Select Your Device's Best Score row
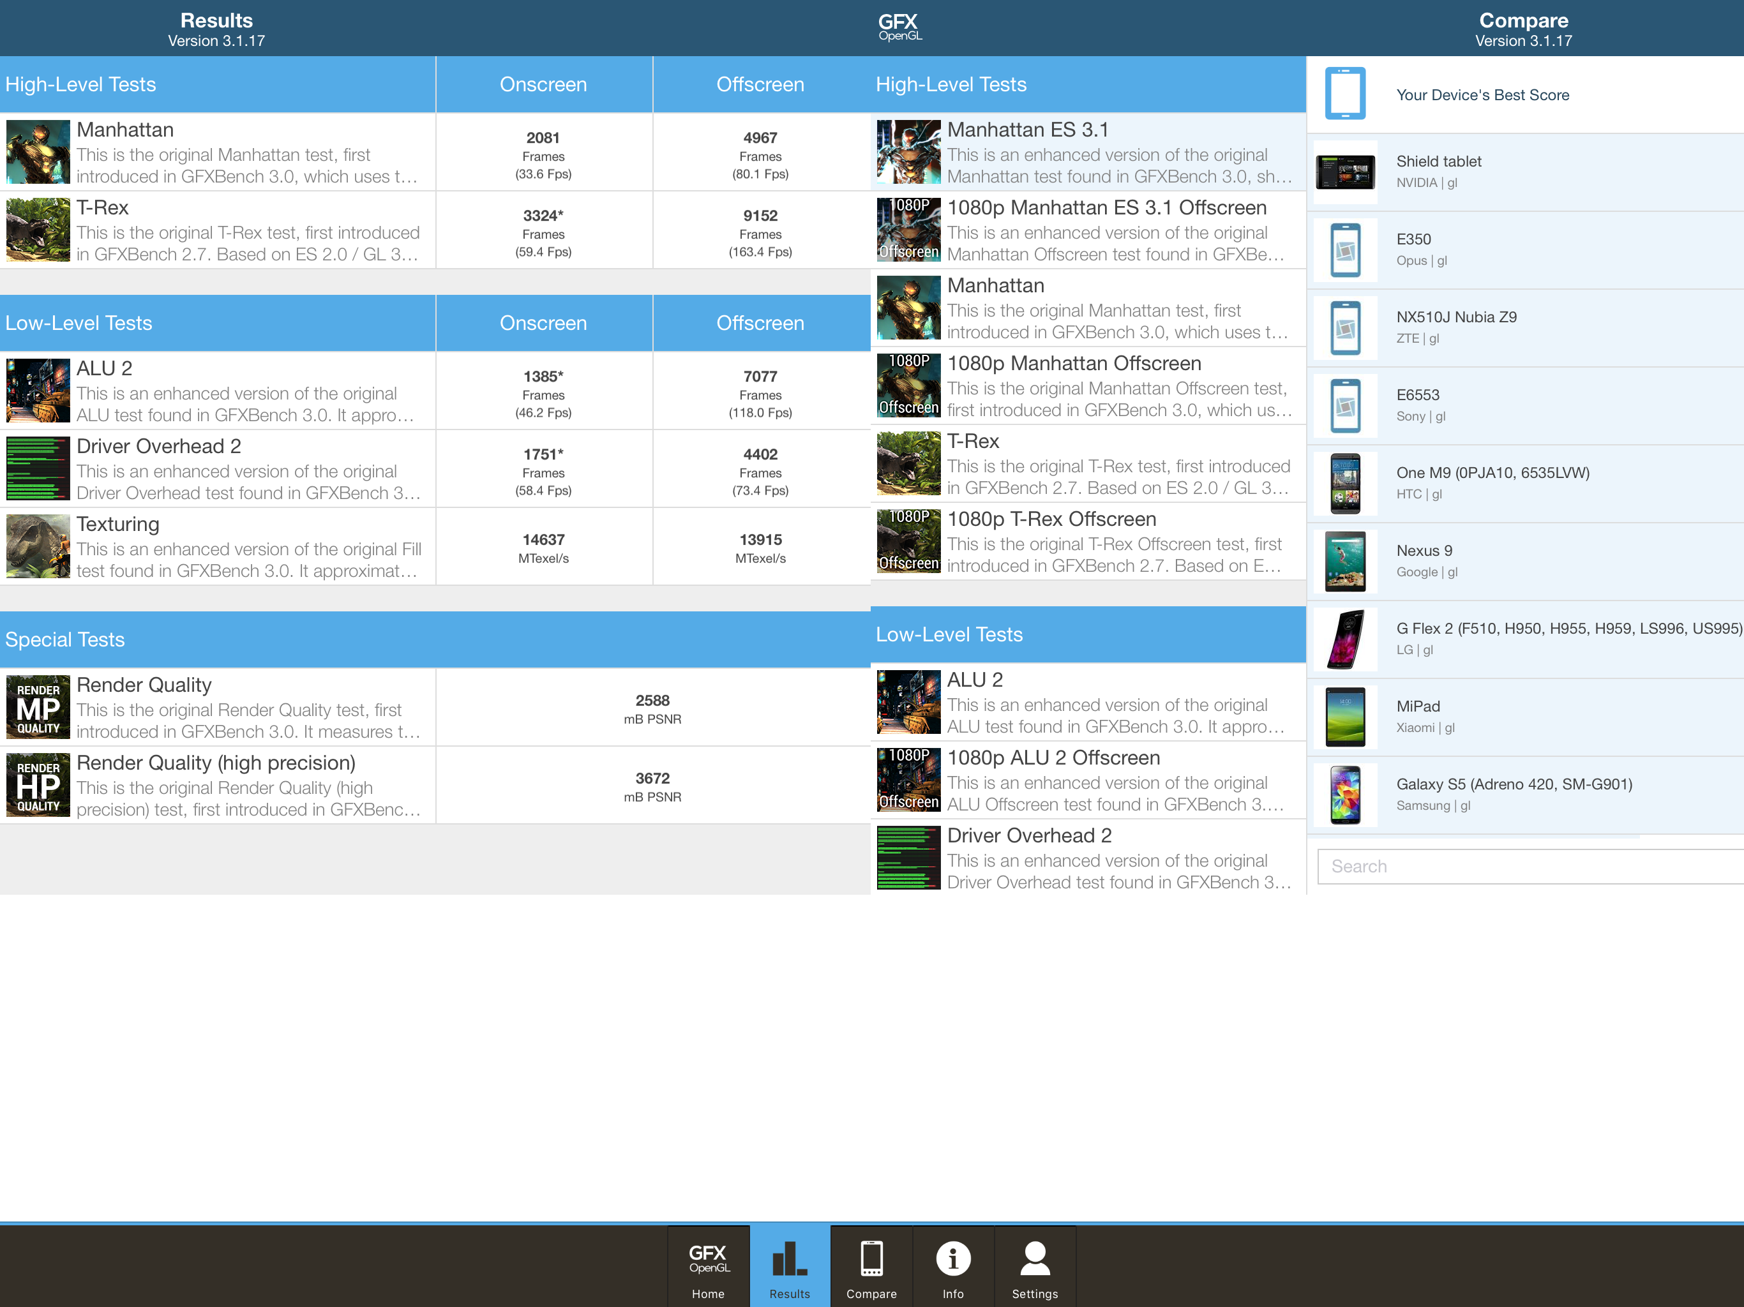Image resolution: width=1744 pixels, height=1307 pixels. 1525,94
